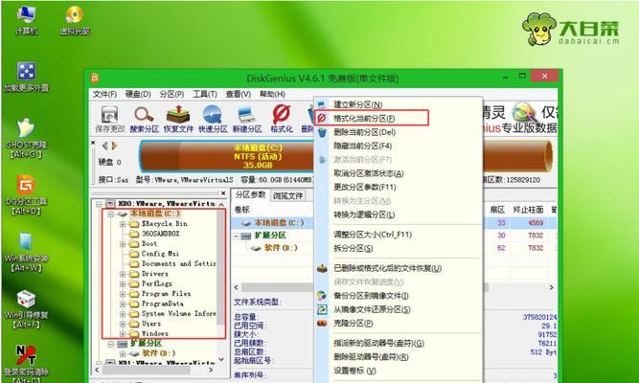Choose 删除驱动器号(盘符)(R) entry

pyautogui.click(x=398, y=357)
